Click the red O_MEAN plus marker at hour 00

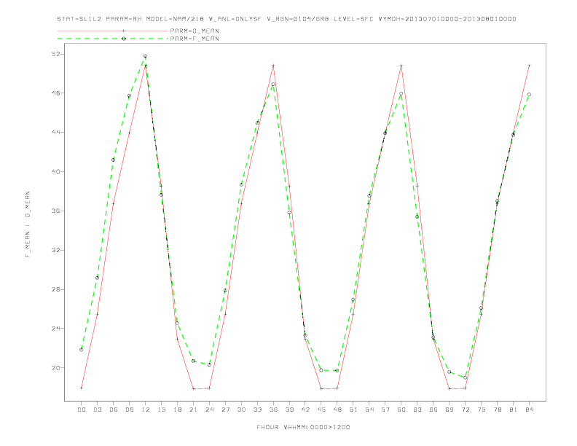point(82,388)
